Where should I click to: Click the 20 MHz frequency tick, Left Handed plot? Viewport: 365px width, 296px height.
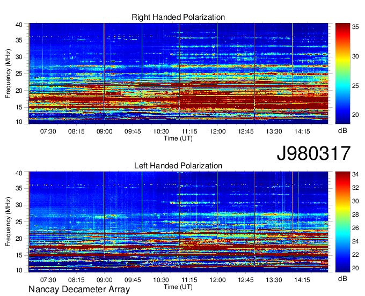pos(19,239)
